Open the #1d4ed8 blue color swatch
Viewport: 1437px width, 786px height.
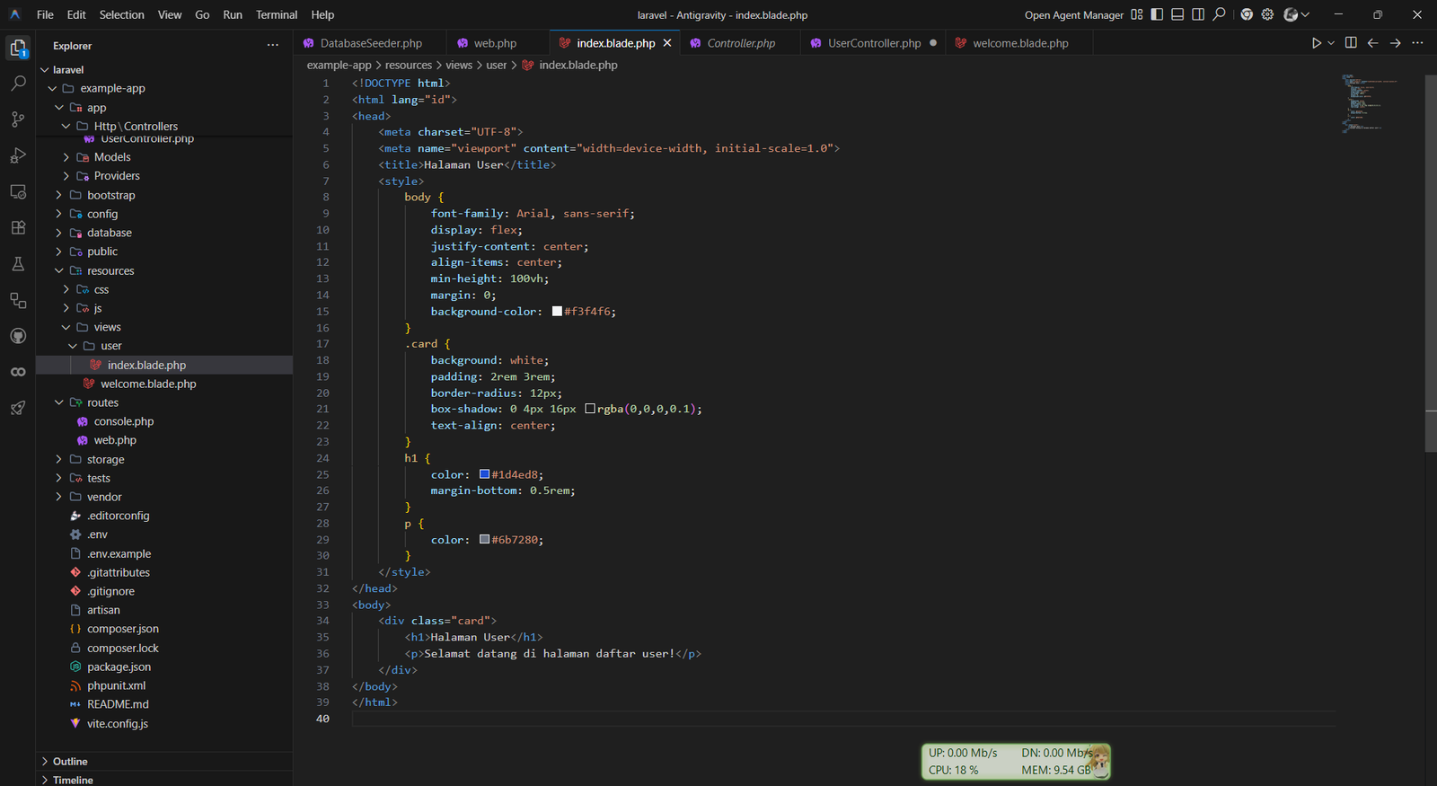(x=485, y=474)
